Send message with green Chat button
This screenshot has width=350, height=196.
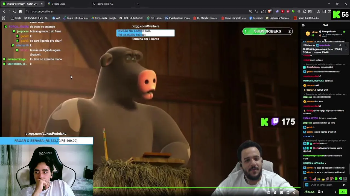(x=343, y=192)
